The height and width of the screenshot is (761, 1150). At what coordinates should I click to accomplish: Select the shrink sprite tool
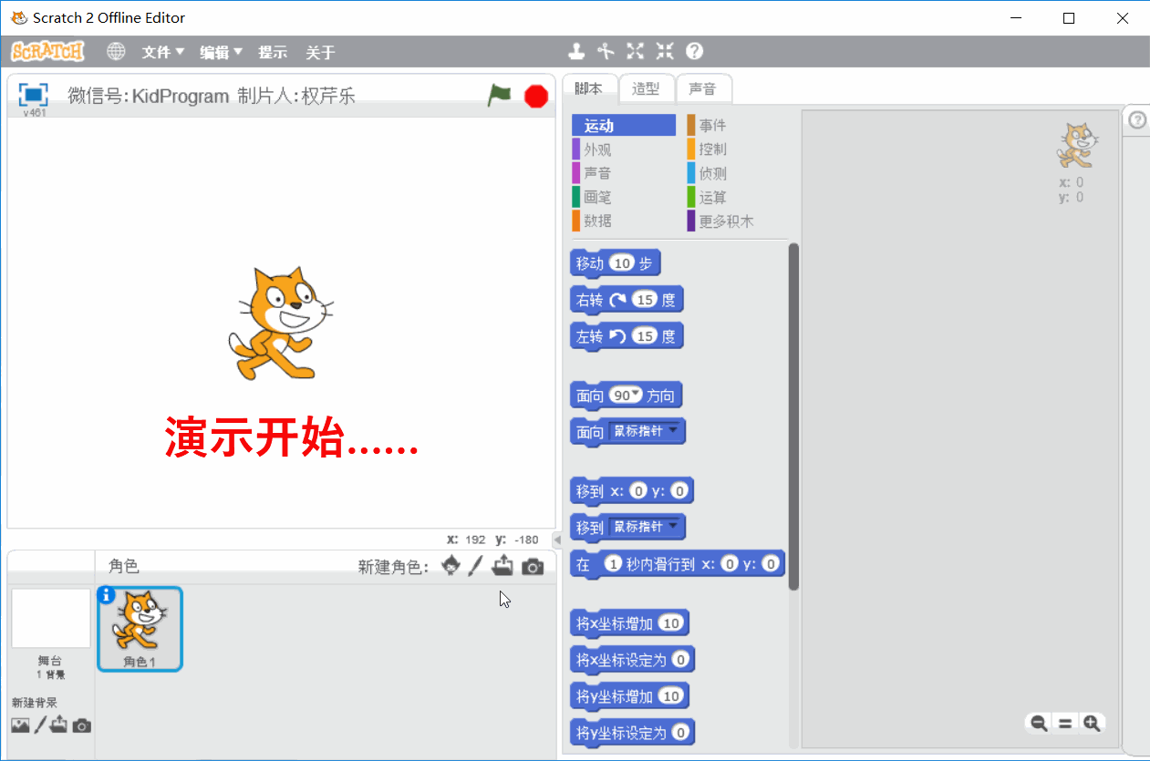coord(665,51)
